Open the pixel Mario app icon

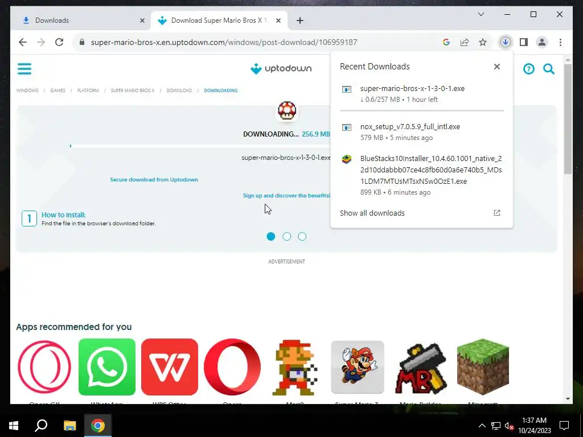click(295, 367)
